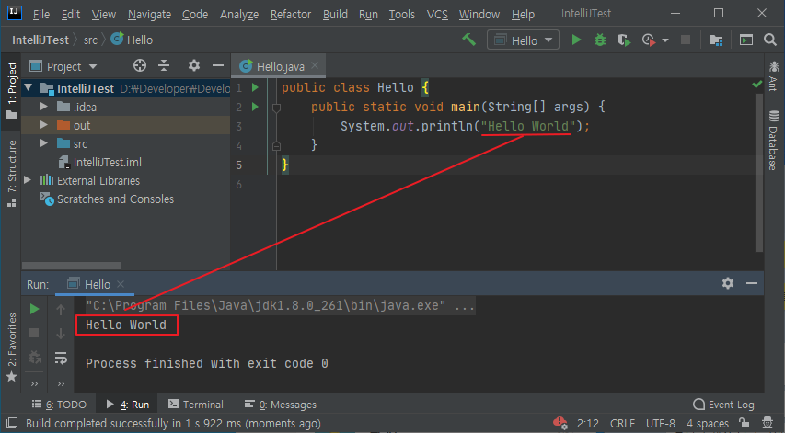Rerun Hello in Run panel
The width and height of the screenshot is (785, 433).
(35, 309)
